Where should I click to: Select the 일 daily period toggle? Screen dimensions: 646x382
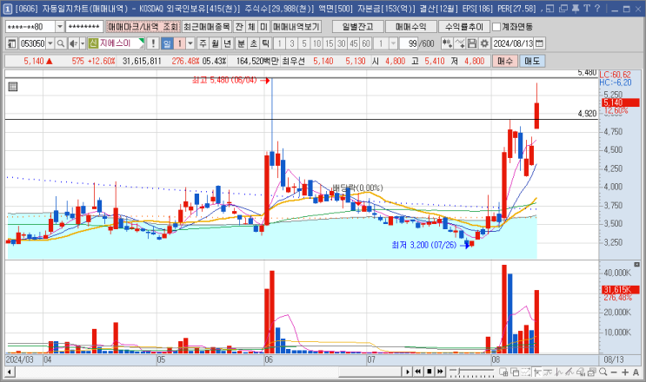tap(167, 43)
